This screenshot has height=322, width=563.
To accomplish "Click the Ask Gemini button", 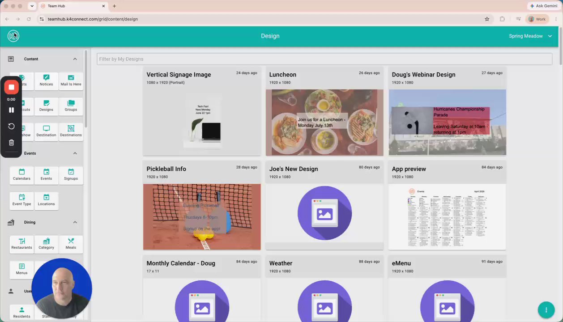I will pyautogui.click(x=543, y=6).
